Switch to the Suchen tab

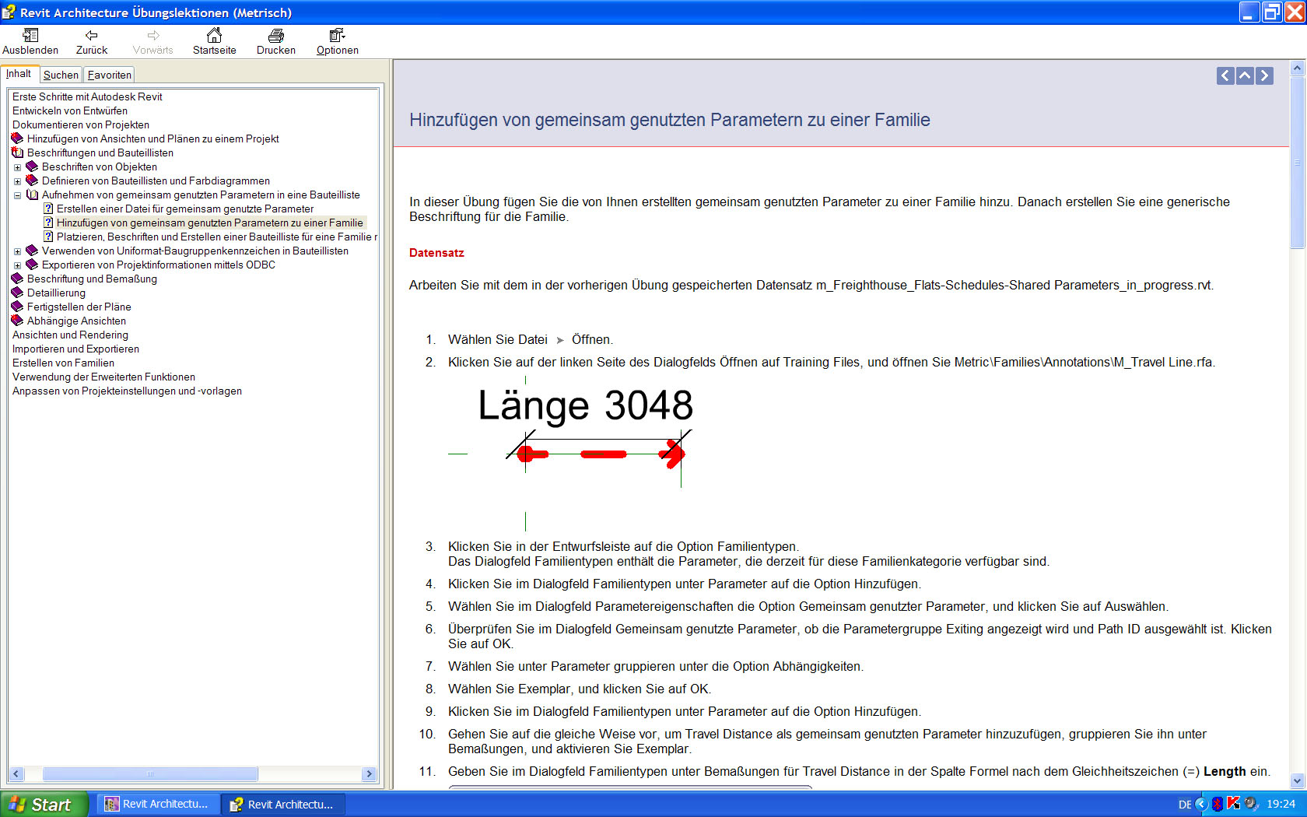(x=61, y=75)
